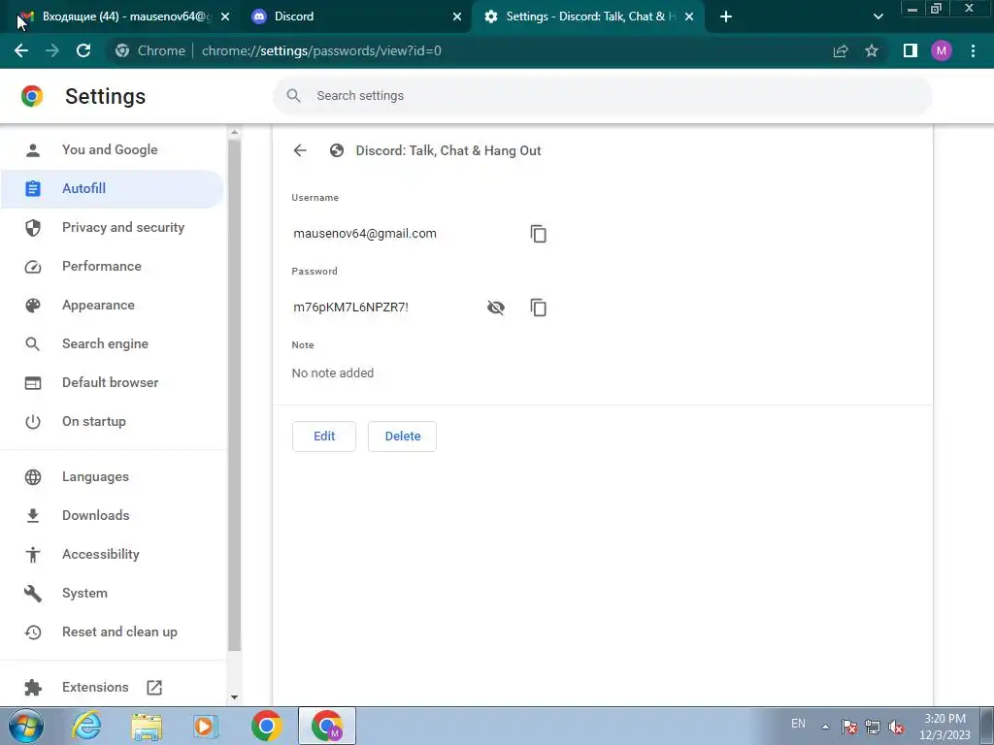Viewport: 994px width, 745px height.
Task: Open Windows Explorer folder in taskbar
Action: click(148, 727)
